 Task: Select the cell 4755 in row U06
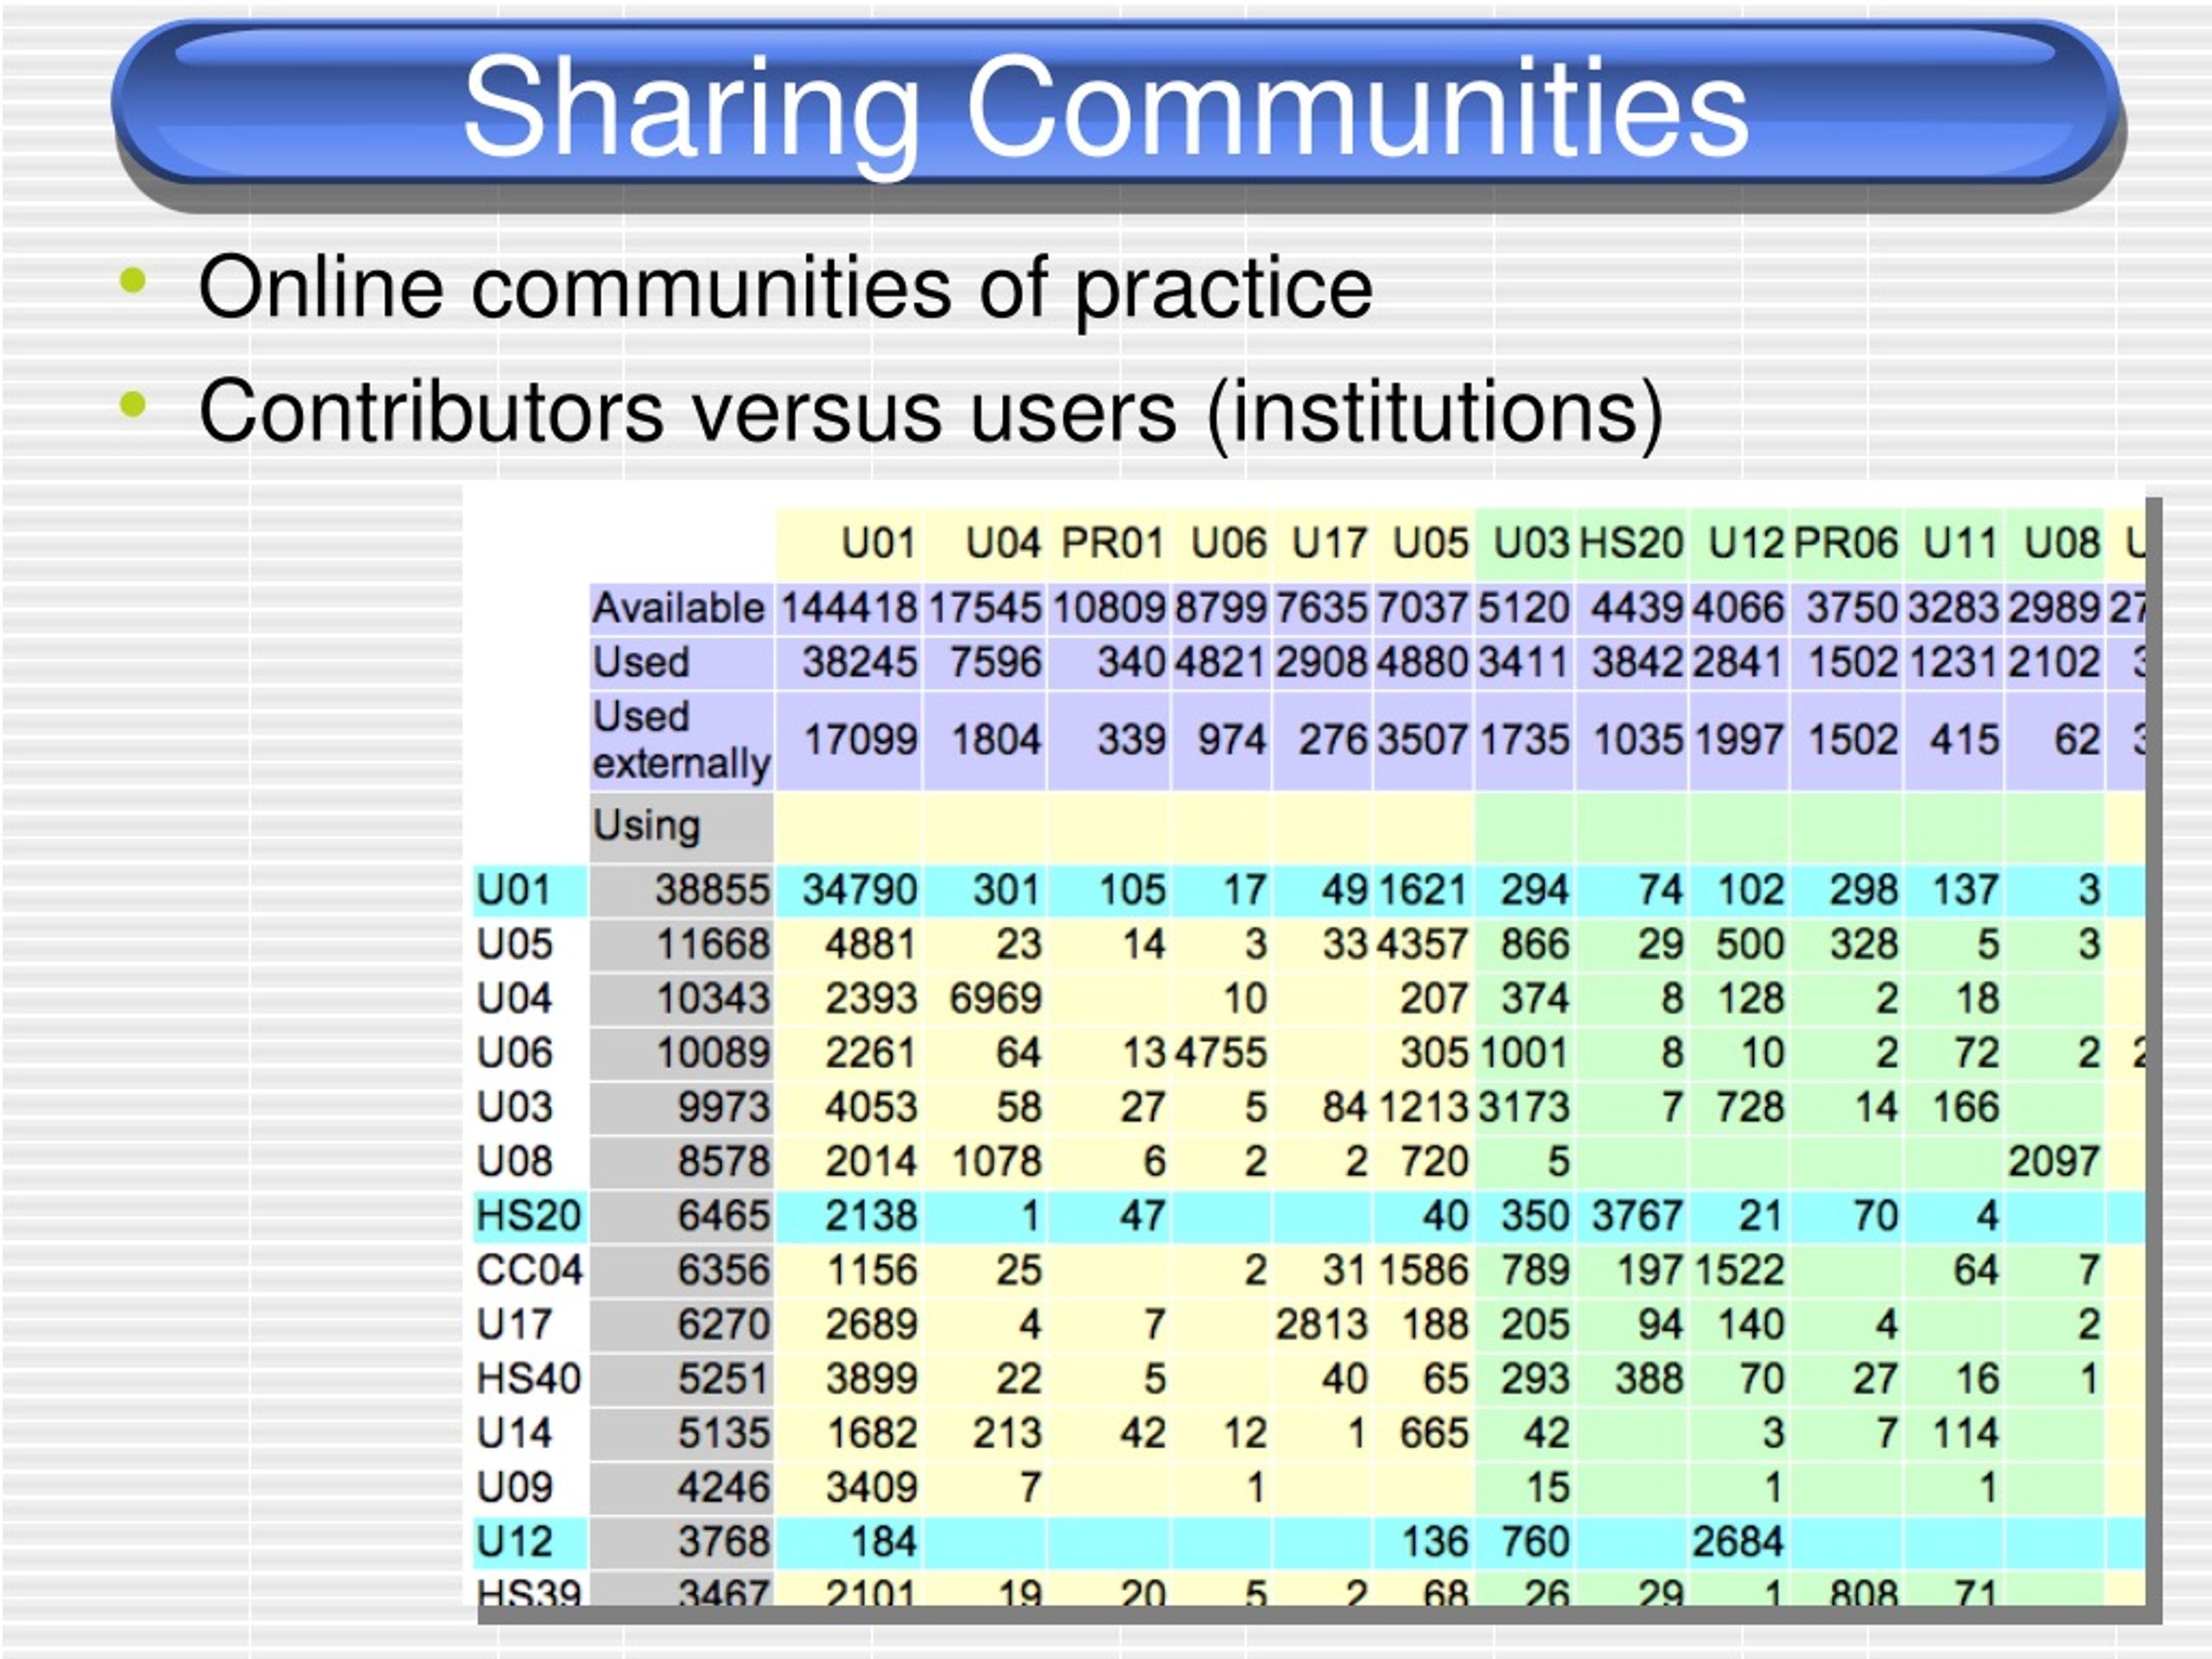click(x=1220, y=1053)
